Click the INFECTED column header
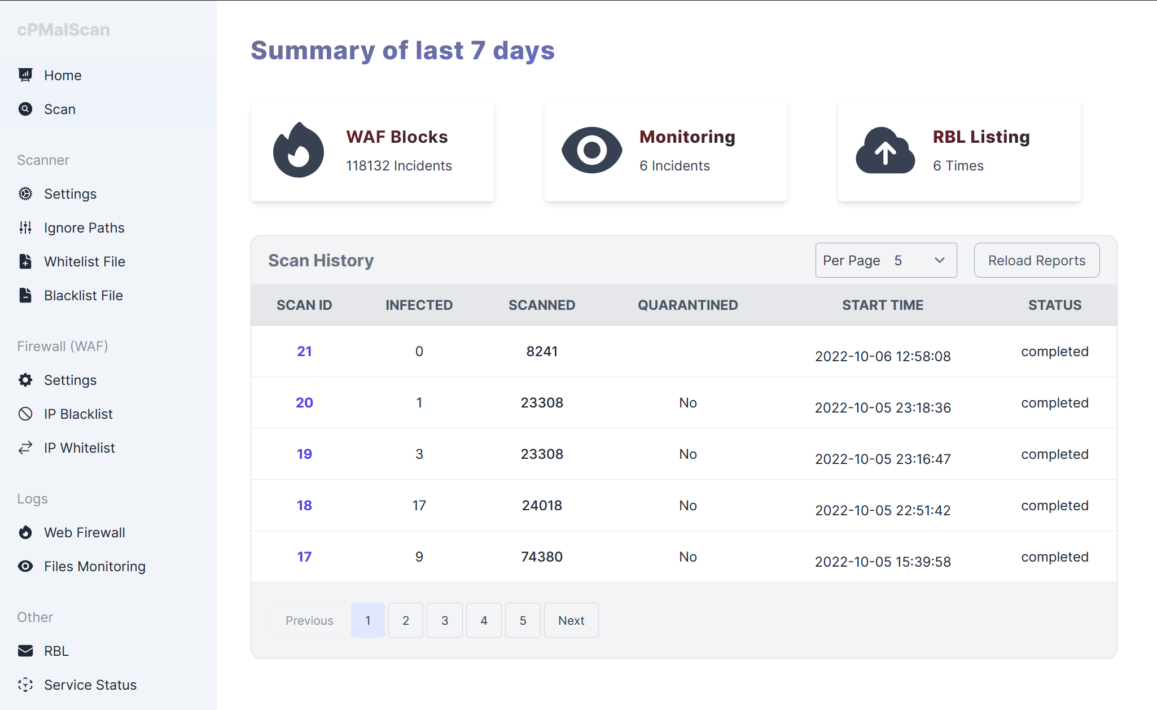Viewport: 1157px width, 710px height. (x=419, y=305)
